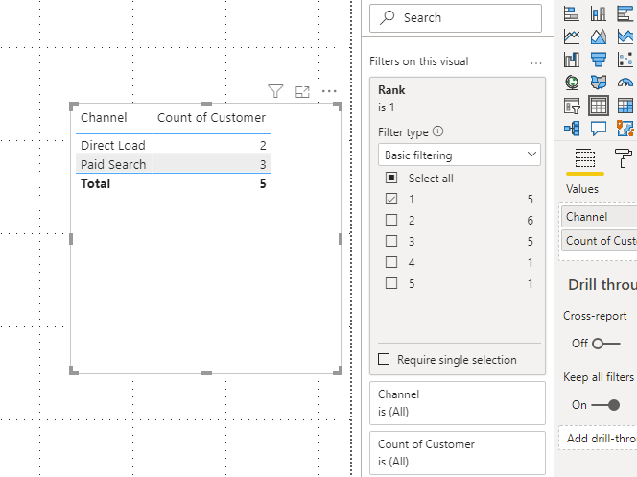Select the Channel field in Values
Viewport: 637px width, 477px height.
(600, 217)
